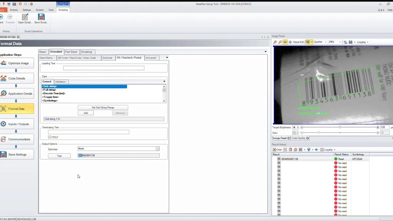393x221 pixels.
Task: Adjust the Gain slider handle
Action: coord(319,133)
